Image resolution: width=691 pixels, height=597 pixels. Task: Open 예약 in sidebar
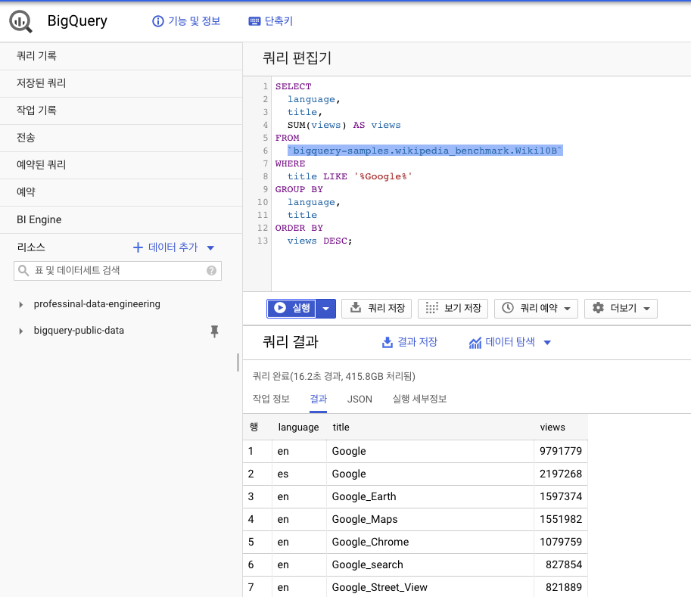[x=121, y=192]
